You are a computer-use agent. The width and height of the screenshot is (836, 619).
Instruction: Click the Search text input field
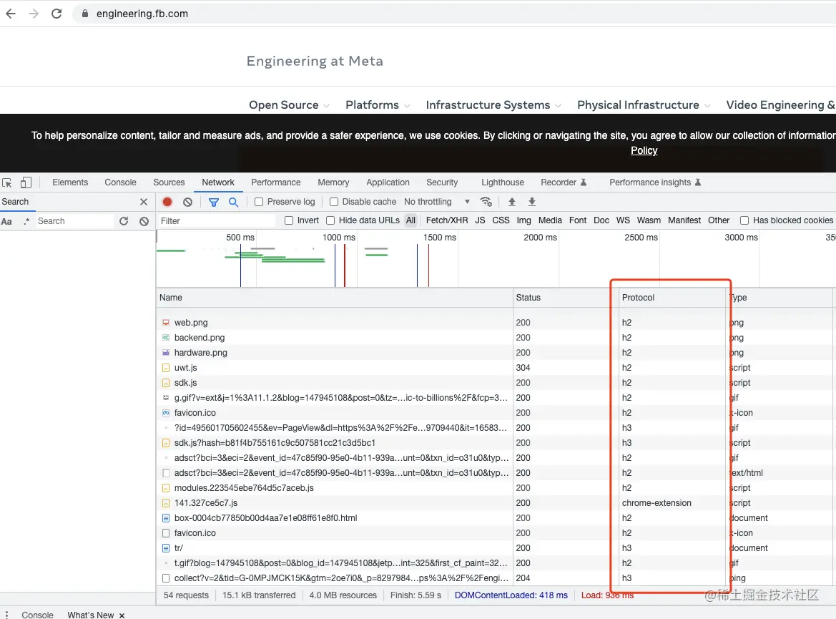[x=74, y=221]
